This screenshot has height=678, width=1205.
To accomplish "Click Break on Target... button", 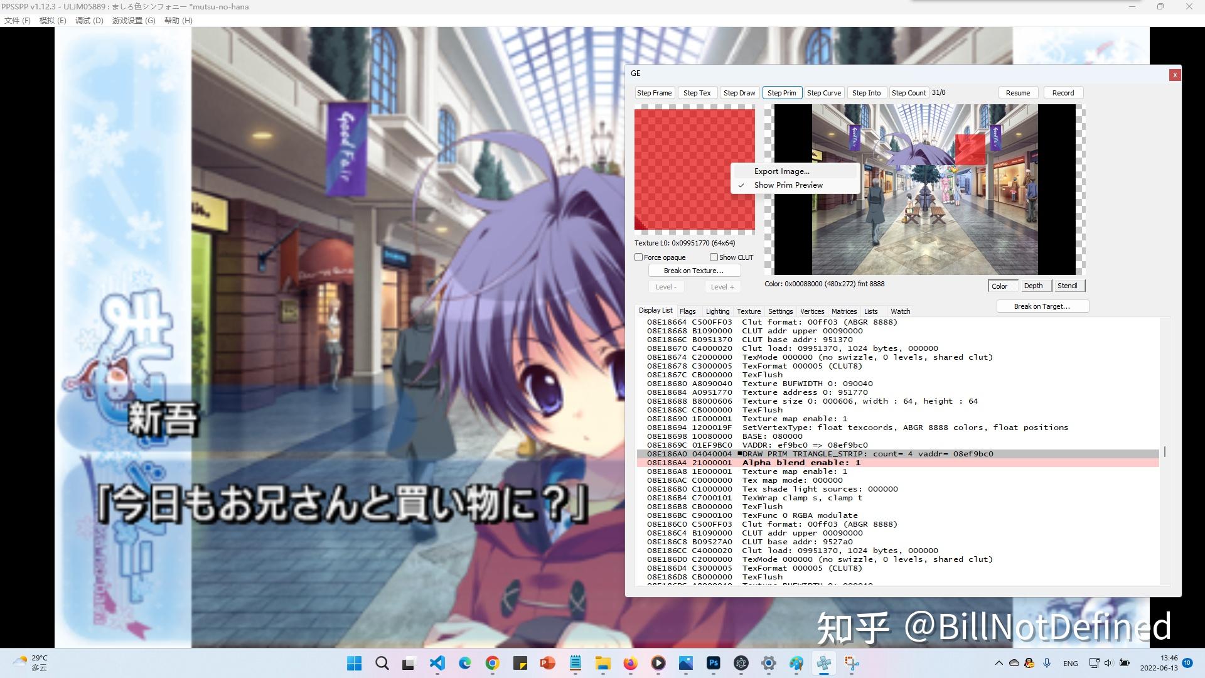I will pos(1042,306).
